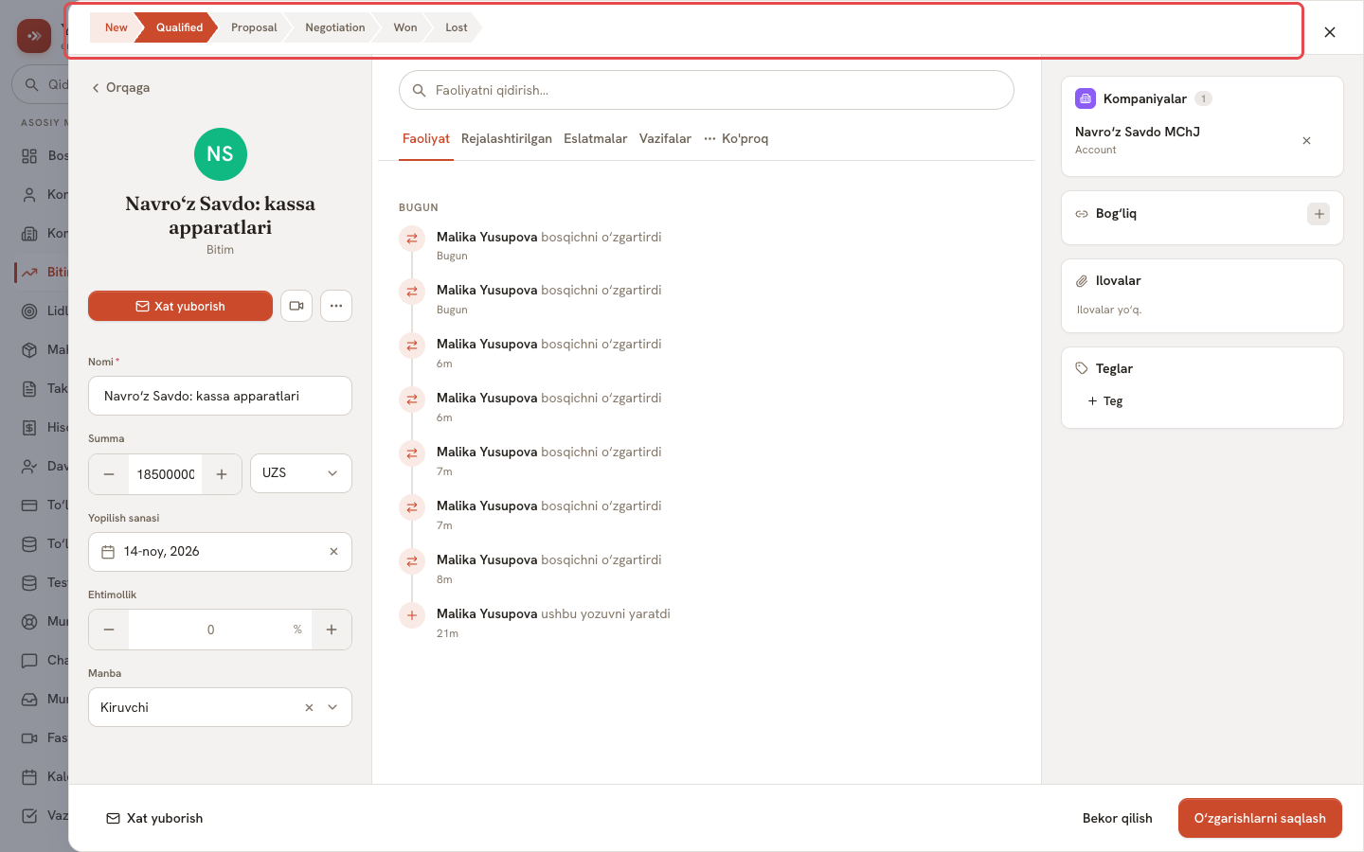The width and height of the screenshot is (1364, 852).
Task: Select the Faoliyat tab
Action: [x=426, y=139]
